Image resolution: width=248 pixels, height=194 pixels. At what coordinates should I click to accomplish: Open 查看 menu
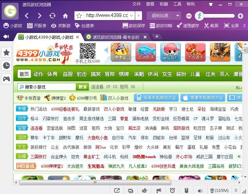point(150,4)
